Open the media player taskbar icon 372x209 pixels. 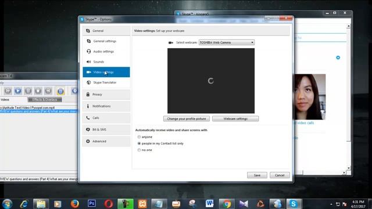point(58,204)
